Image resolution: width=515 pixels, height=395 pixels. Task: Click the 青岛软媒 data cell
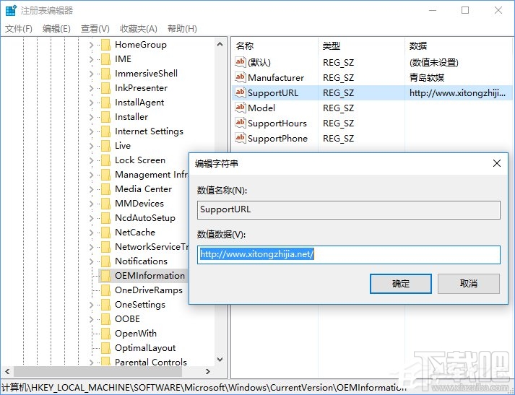[x=427, y=78]
